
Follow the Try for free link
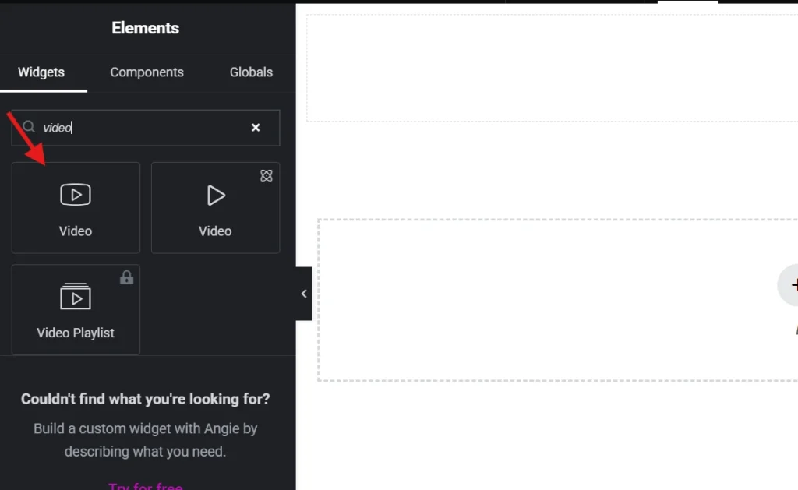(145, 485)
